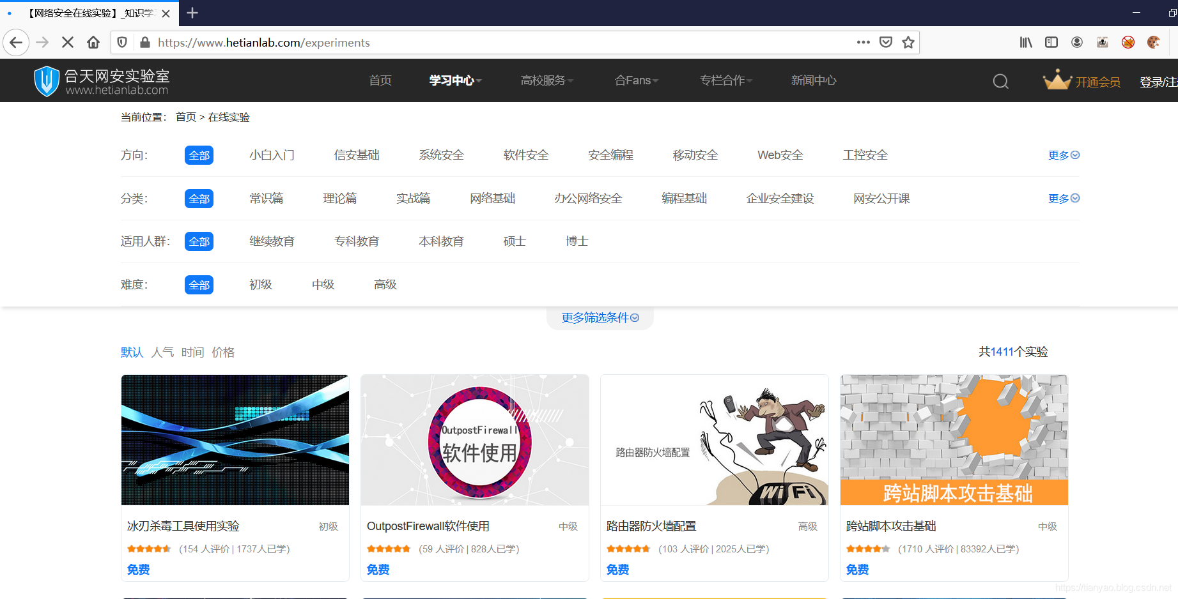
Task: Close the current browser tab
Action: [166, 13]
